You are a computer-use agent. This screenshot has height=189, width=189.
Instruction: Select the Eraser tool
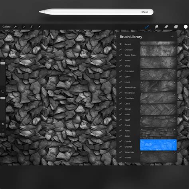coord(166,27)
